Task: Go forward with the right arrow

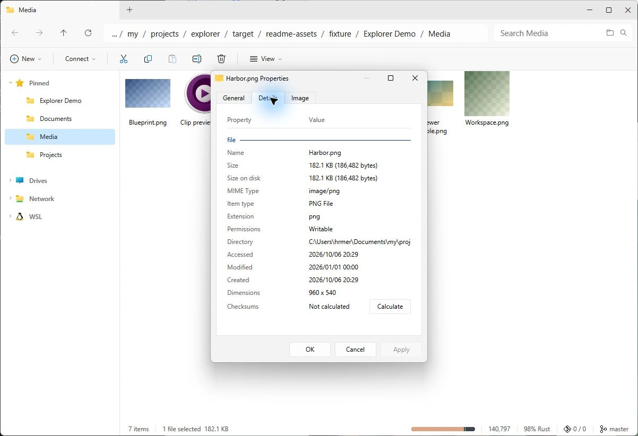Action: [39, 33]
